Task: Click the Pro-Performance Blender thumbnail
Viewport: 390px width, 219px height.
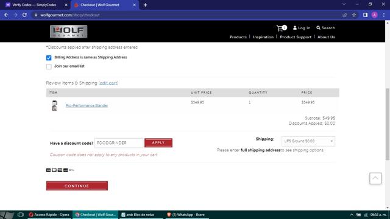Action: point(54,105)
